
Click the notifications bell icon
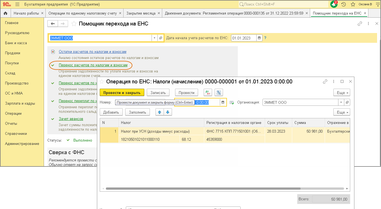pyautogui.click(x=334, y=4)
